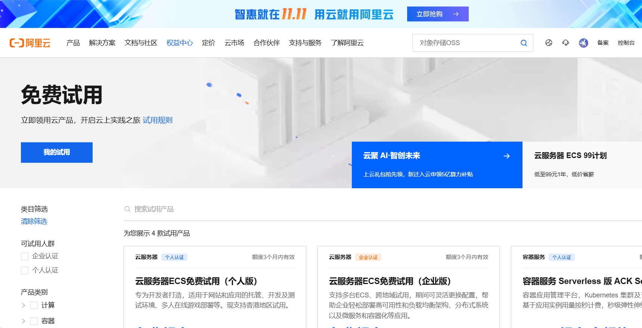Image resolution: width=642 pixels, height=328 pixels.
Task: Click the 为您展示 4 款试用产品 text
Action: point(157,233)
